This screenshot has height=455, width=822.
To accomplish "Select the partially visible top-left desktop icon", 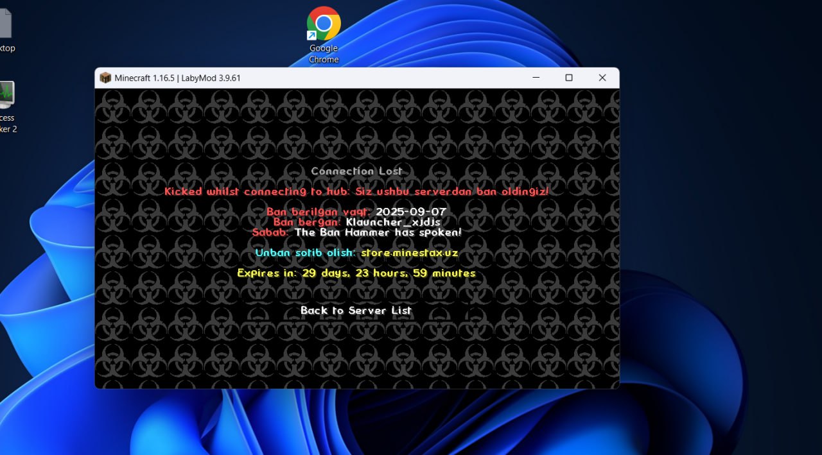I will click(x=5, y=26).
